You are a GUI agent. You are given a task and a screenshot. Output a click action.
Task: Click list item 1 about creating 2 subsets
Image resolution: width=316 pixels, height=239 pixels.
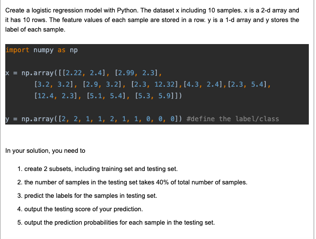point(98,169)
